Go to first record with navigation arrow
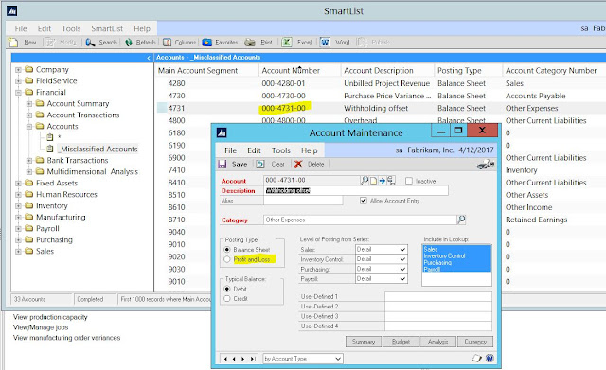Screen dimensions: 606x370 point(224,359)
